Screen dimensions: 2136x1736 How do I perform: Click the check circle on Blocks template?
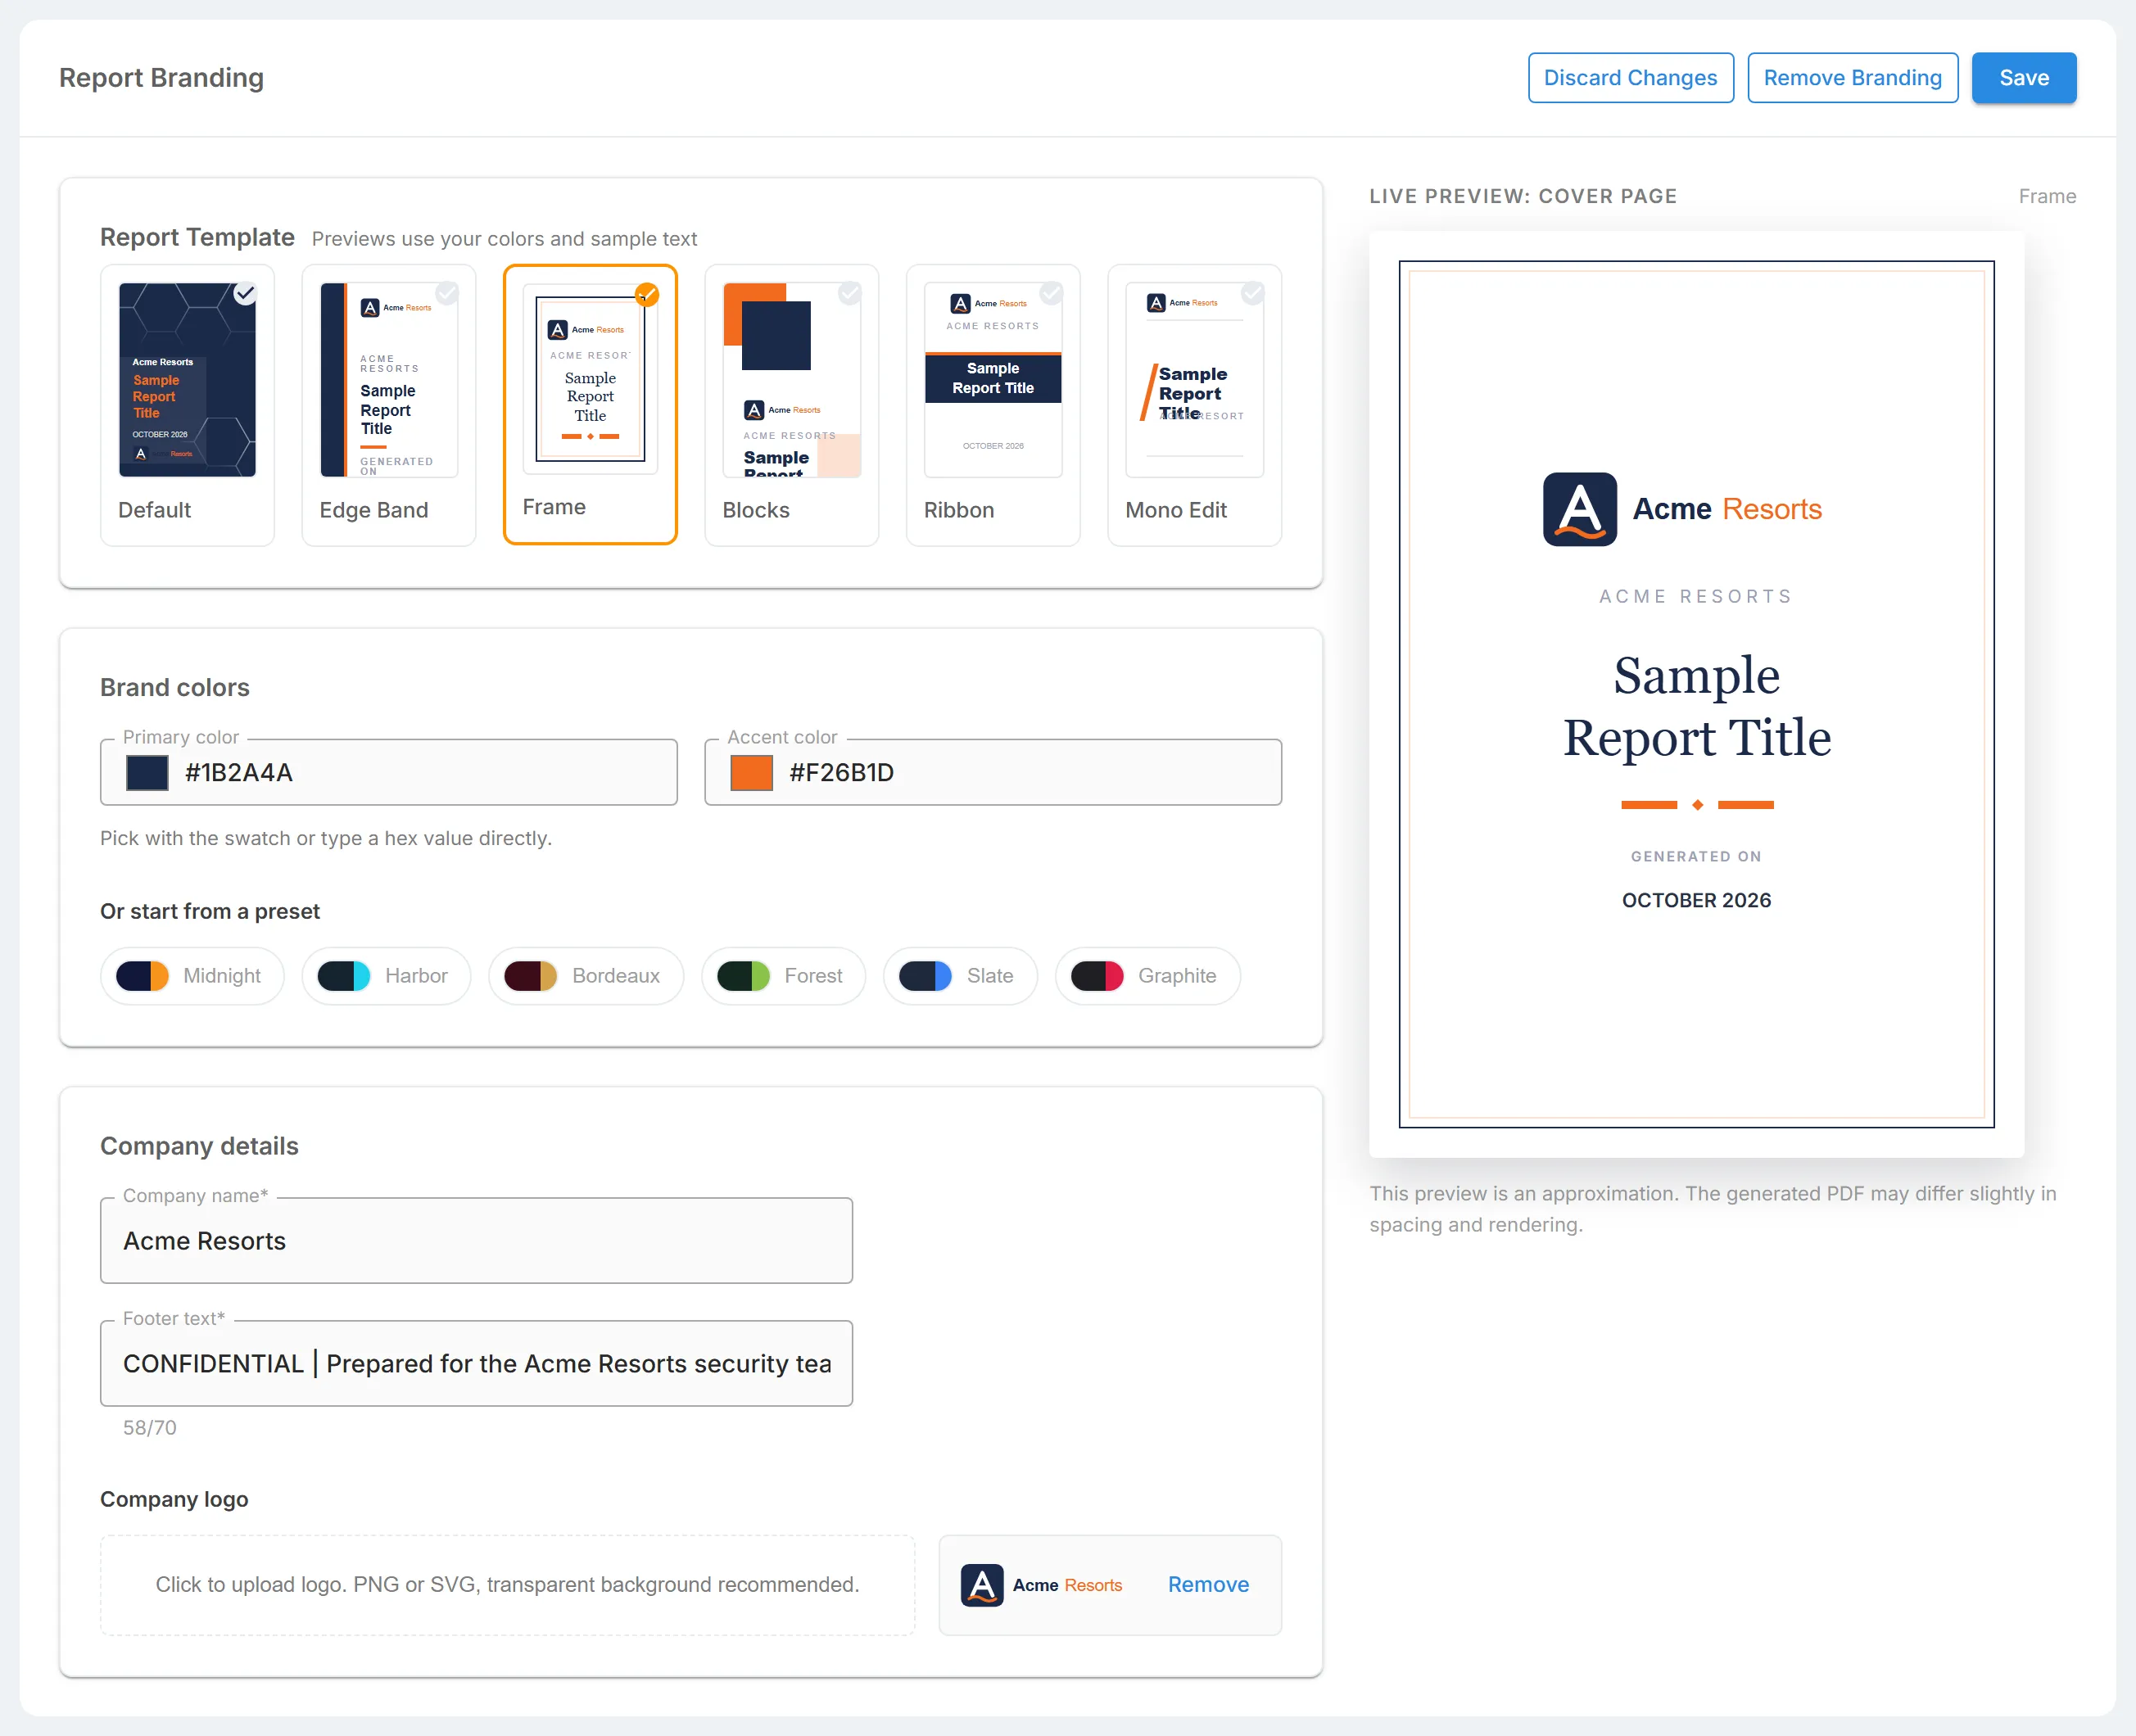point(850,293)
